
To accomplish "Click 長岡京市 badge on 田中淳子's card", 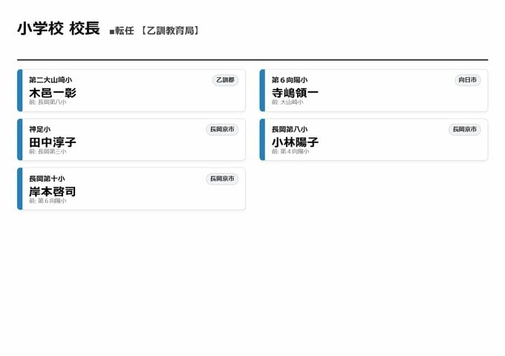I will pos(222,129).
